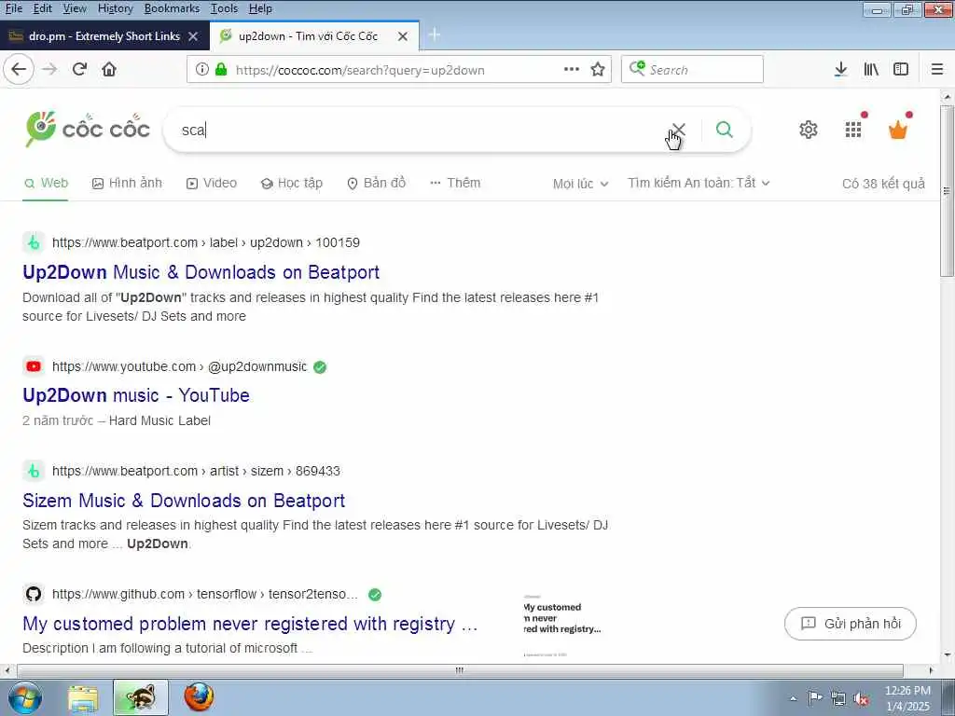Image resolution: width=955 pixels, height=716 pixels.
Task: Clear the search box with X
Action: [679, 130]
